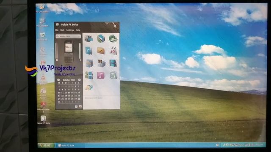Screen dimensions: 271x152
Task: Close the Nokia PC Suite window
Action: [113, 24]
